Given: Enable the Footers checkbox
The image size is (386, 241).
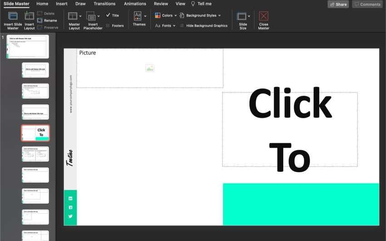Looking at the screenshot, I should click(108, 26).
